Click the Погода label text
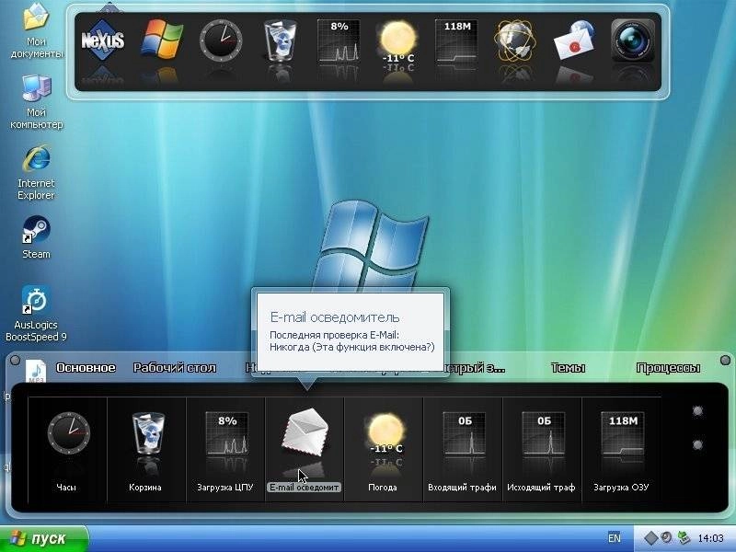The height and width of the screenshot is (552, 736). tap(383, 488)
